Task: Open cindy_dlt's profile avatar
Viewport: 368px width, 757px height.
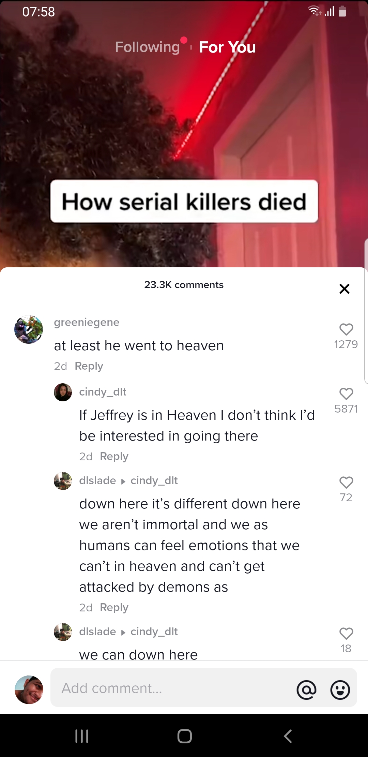Action: [63, 392]
